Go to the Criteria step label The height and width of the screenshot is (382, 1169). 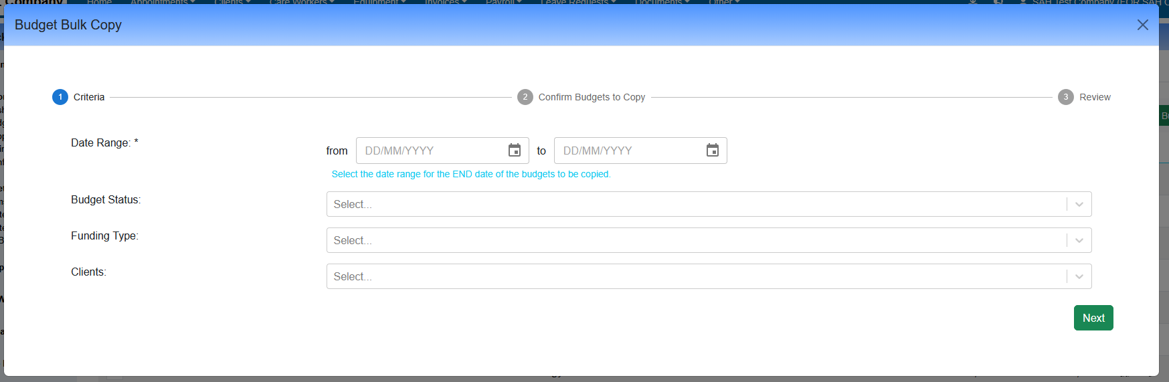click(89, 97)
